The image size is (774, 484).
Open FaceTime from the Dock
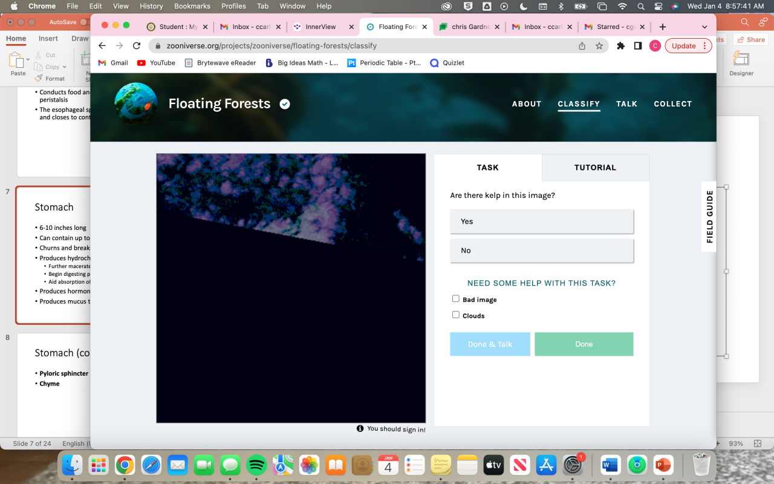(x=204, y=465)
